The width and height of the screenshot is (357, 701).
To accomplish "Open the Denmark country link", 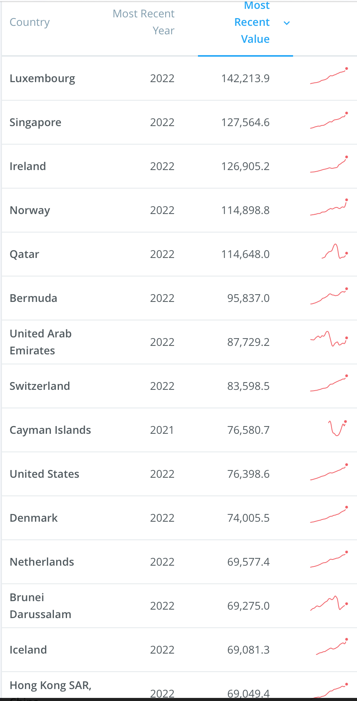I will tap(34, 518).
